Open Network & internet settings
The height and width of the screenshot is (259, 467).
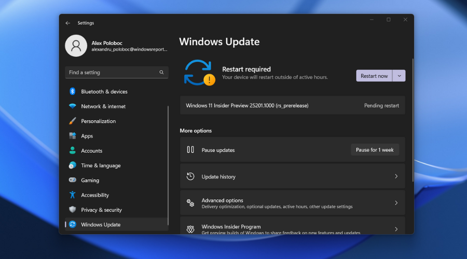(116, 106)
